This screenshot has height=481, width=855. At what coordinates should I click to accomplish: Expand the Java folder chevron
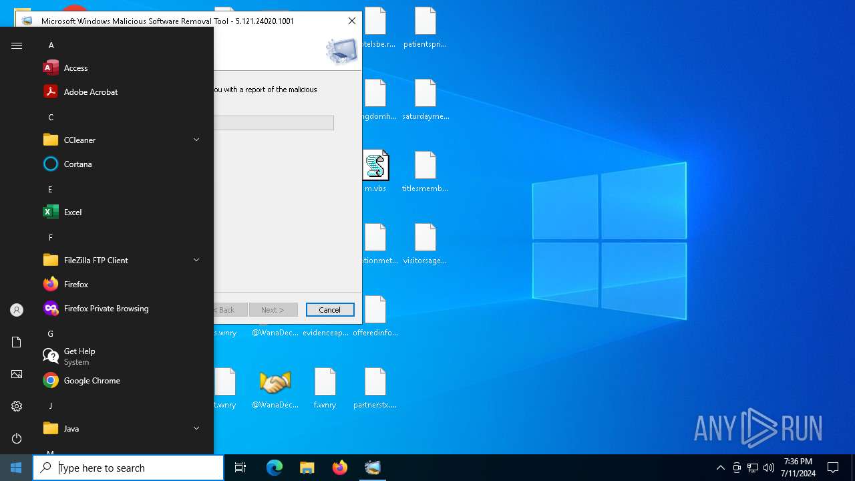click(x=196, y=428)
